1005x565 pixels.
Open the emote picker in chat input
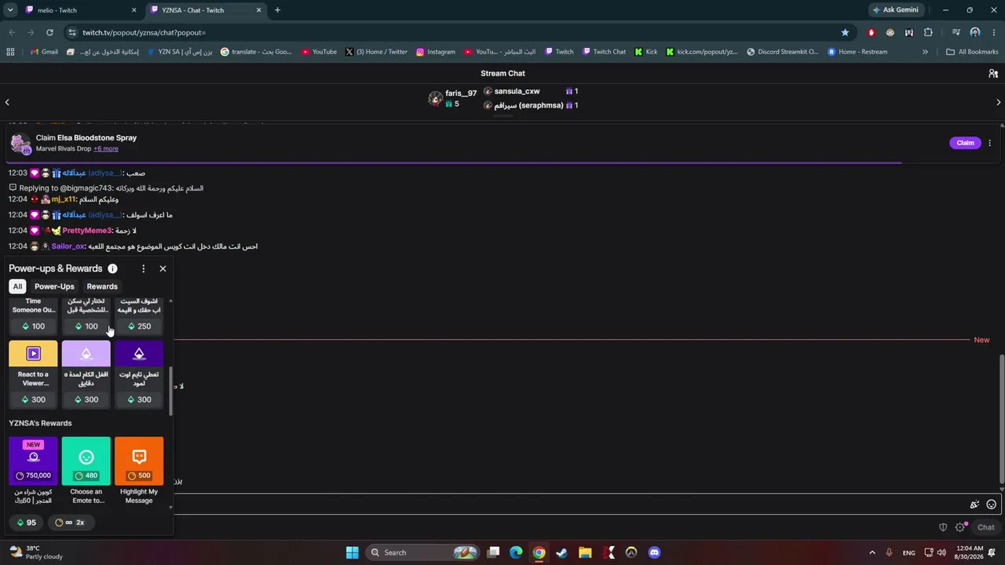[x=991, y=505]
